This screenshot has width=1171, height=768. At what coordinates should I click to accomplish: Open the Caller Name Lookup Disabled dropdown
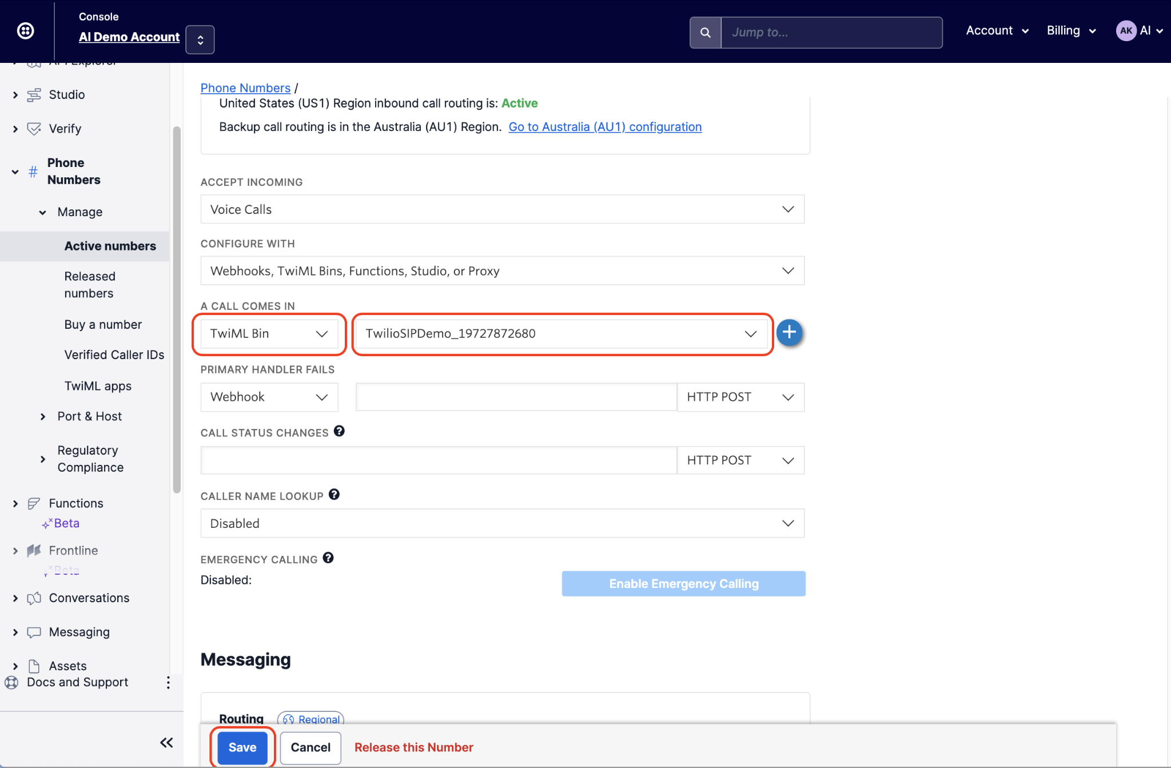pyautogui.click(x=502, y=523)
